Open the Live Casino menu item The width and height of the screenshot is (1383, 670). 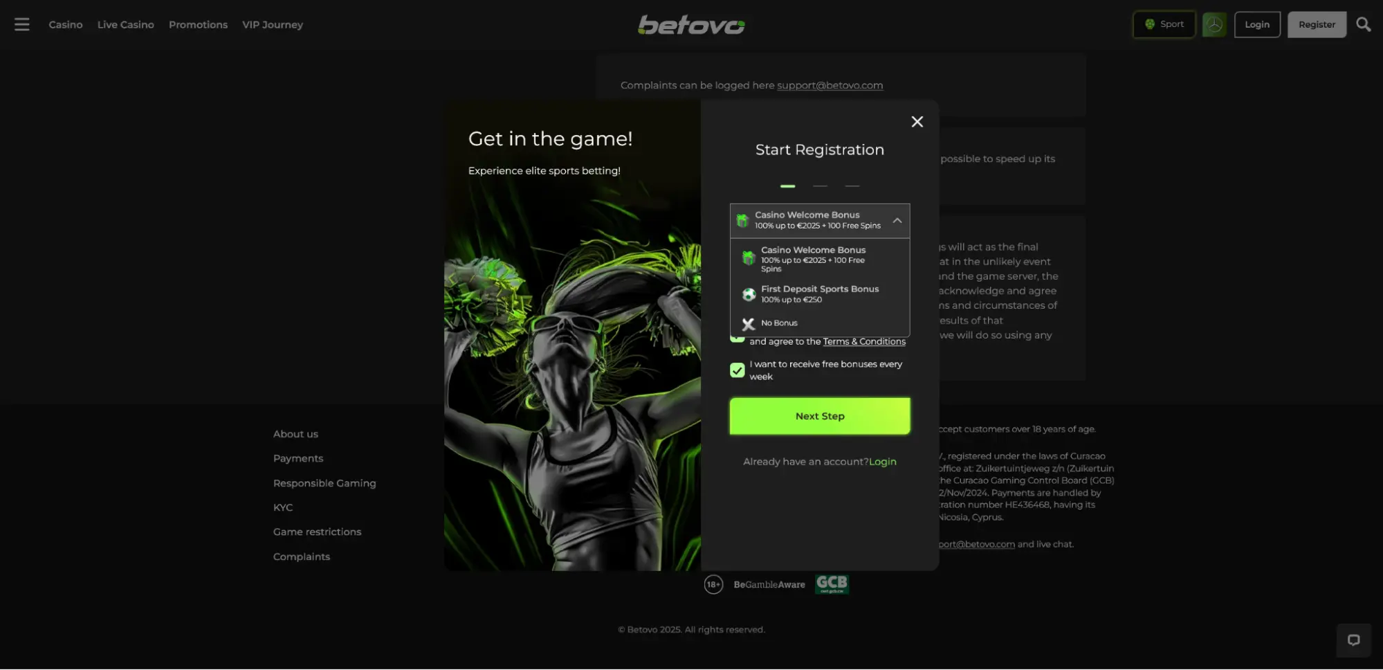pyautogui.click(x=126, y=25)
